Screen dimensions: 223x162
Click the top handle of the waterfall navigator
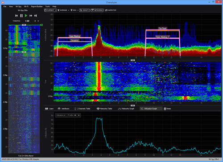[24, 25]
